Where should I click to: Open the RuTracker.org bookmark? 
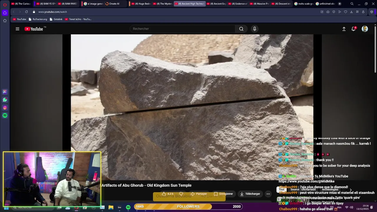(x=38, y=19)
